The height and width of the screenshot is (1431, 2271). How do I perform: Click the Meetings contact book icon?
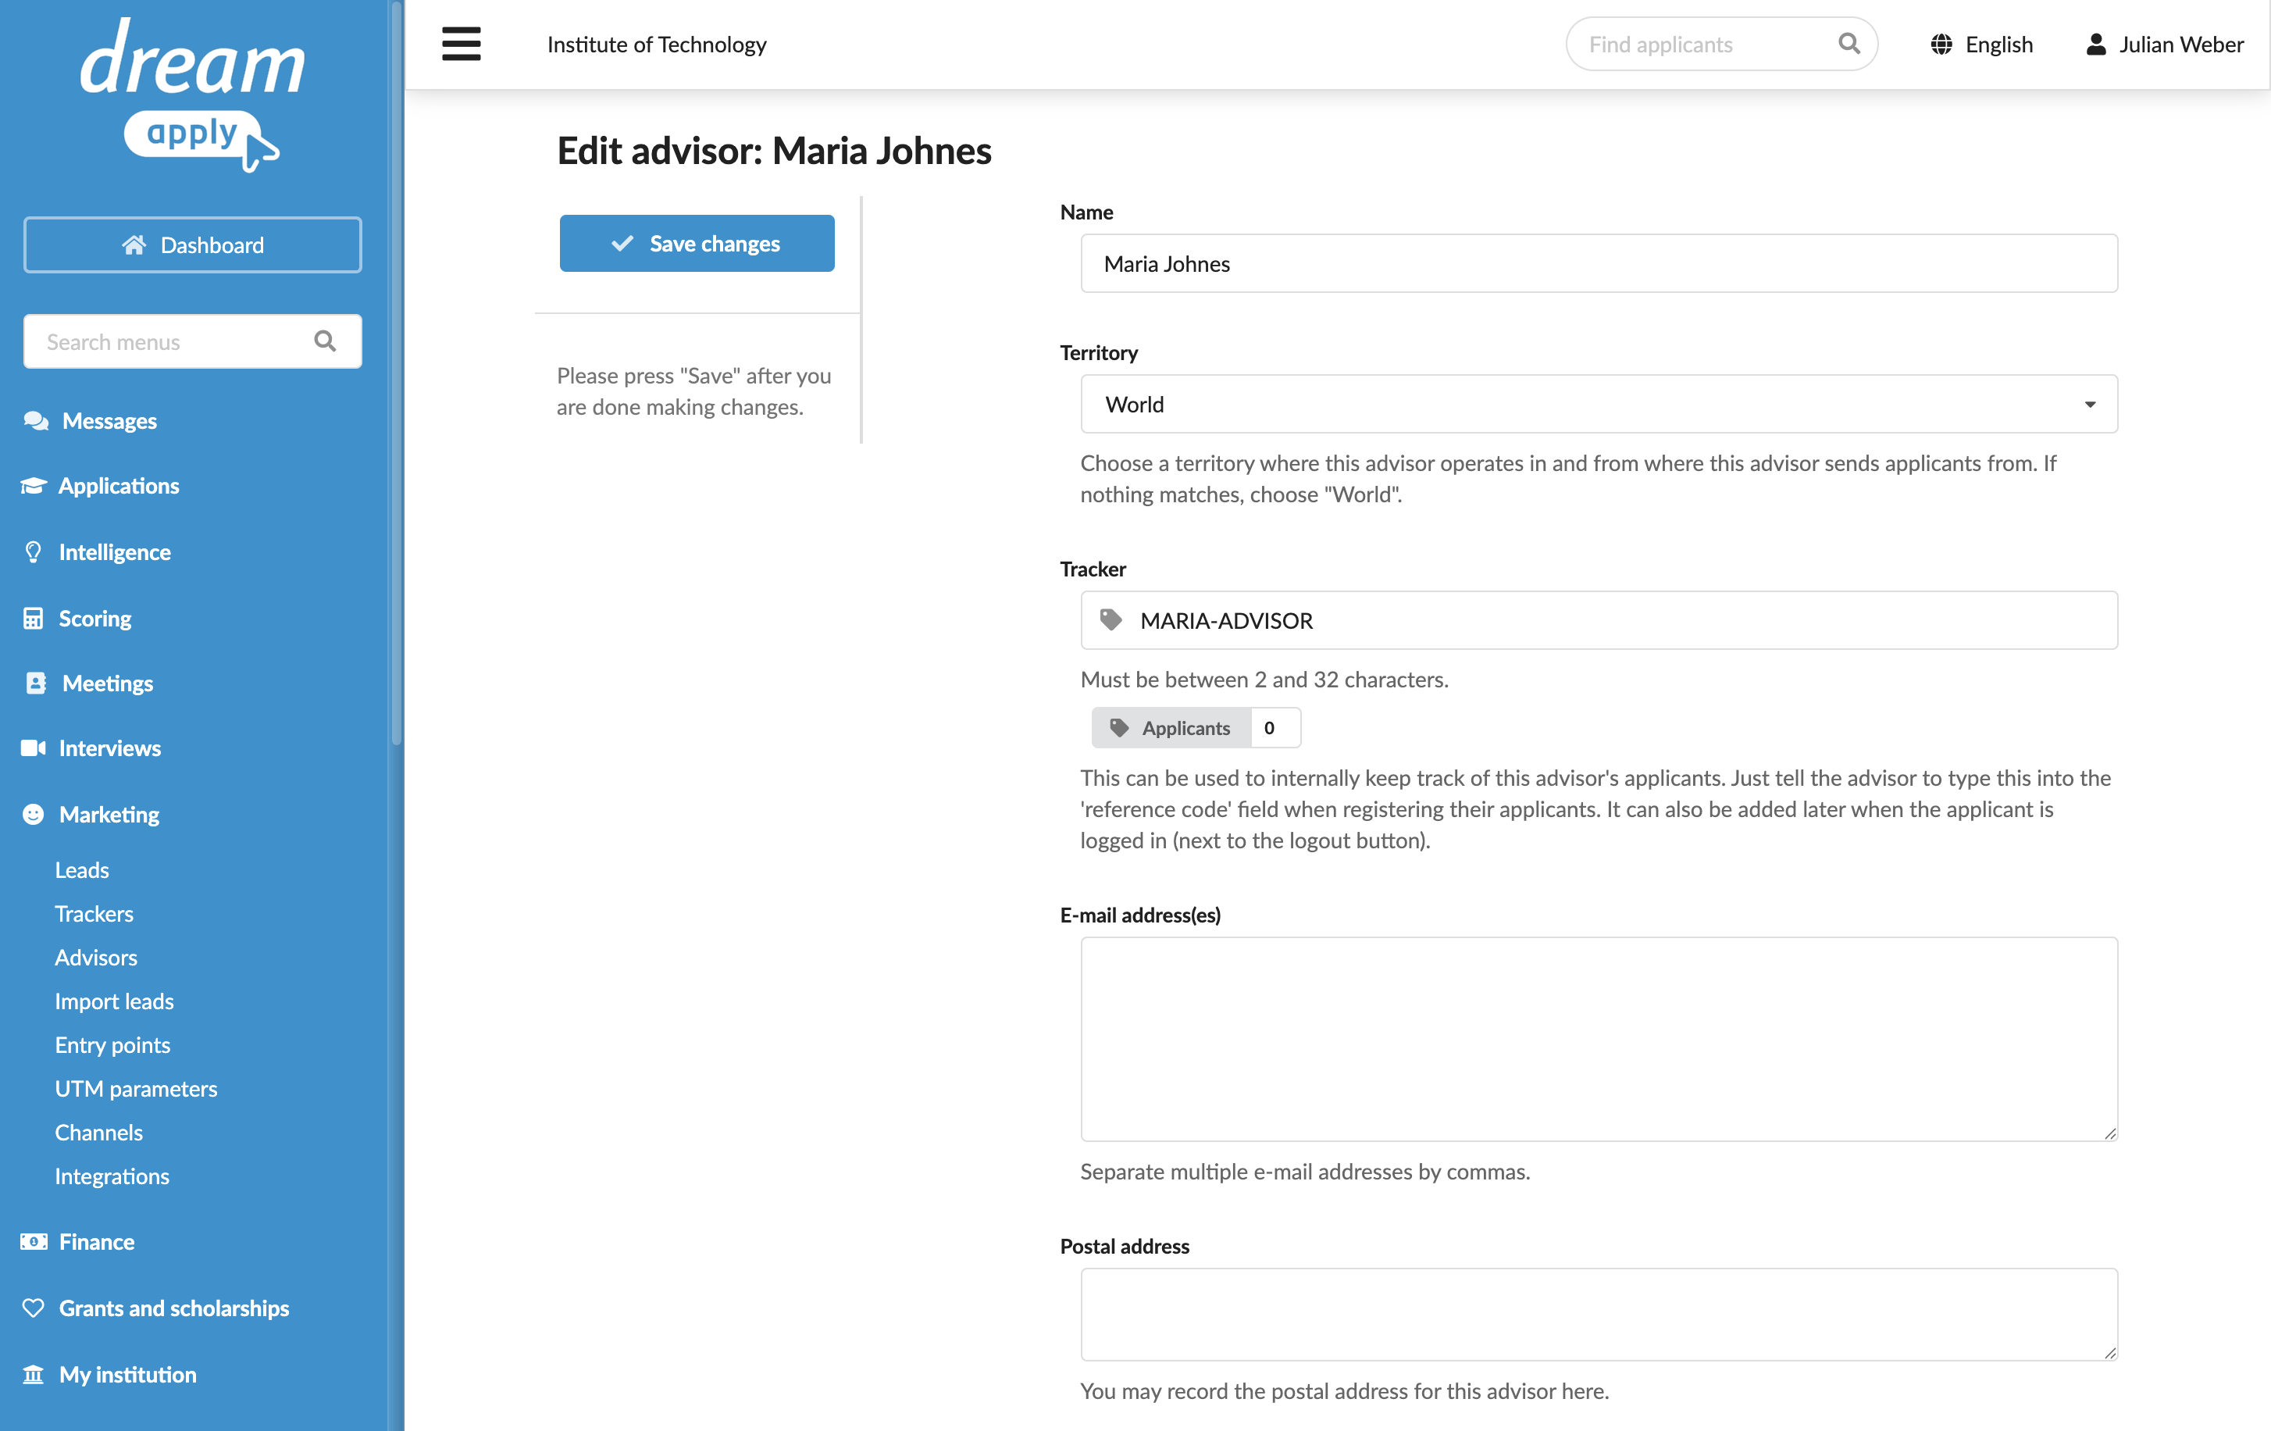36,683
